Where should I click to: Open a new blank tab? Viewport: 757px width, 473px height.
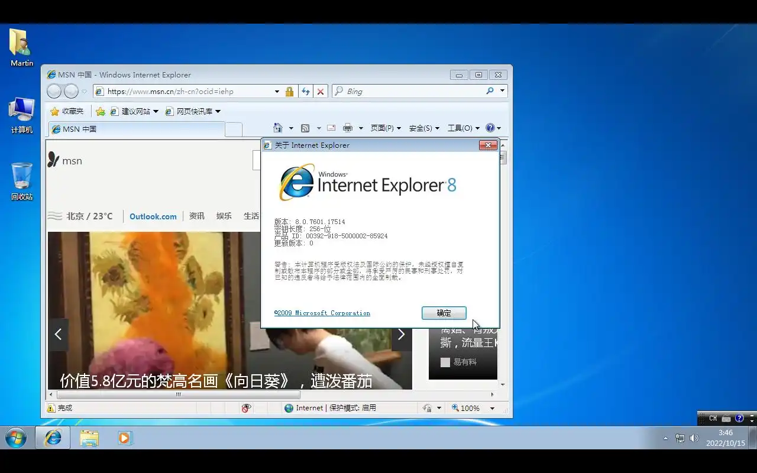click(x=234, y=129)
